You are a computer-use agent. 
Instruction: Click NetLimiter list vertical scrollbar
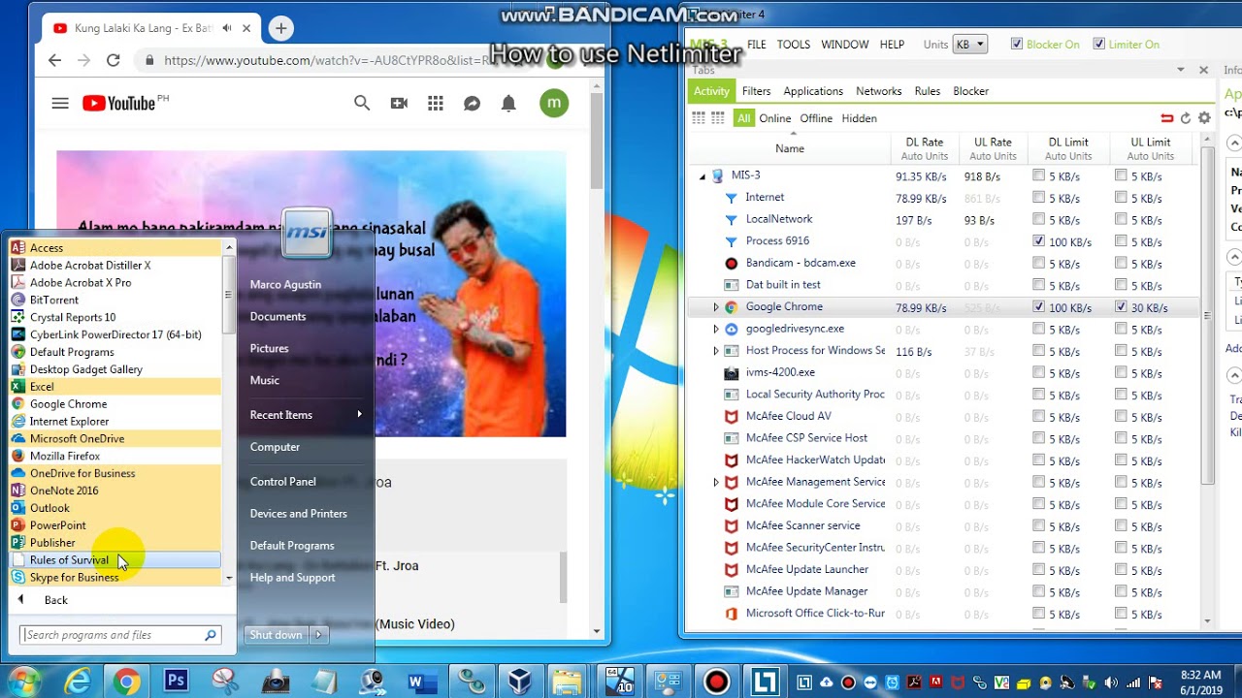(1208, 315)
